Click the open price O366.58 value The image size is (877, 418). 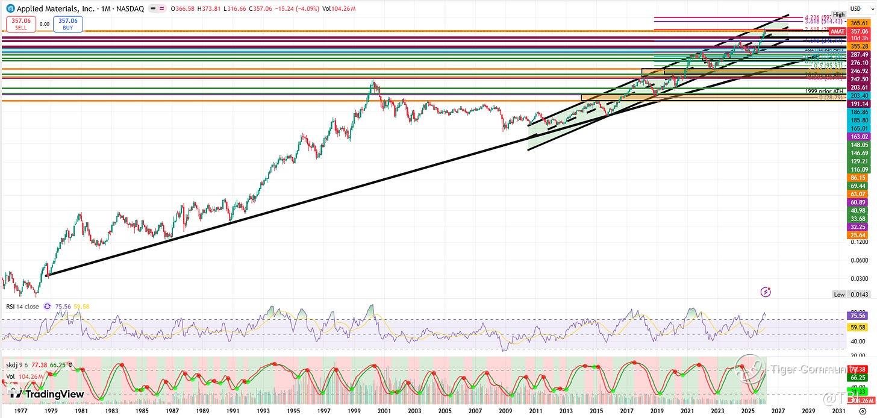coord(186,8)
